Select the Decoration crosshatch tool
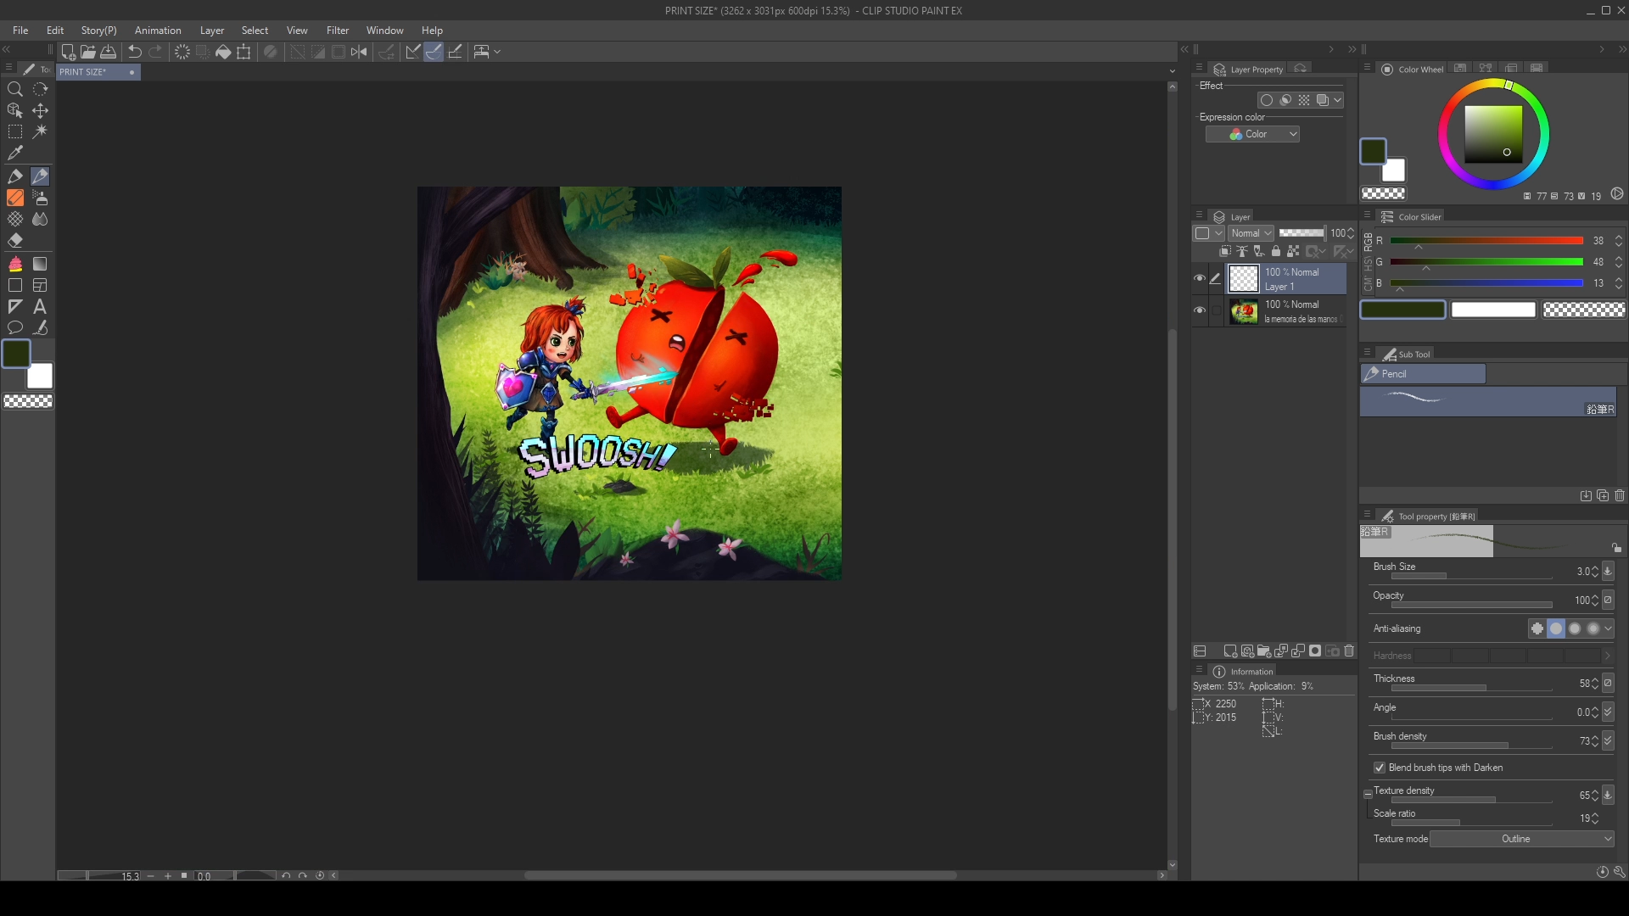Viewport: 1629px width, 916px height. click(x=14, y=219)
